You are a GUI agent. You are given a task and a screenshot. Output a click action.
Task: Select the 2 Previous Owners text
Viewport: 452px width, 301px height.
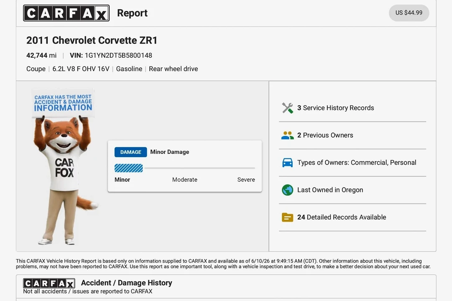325,135
